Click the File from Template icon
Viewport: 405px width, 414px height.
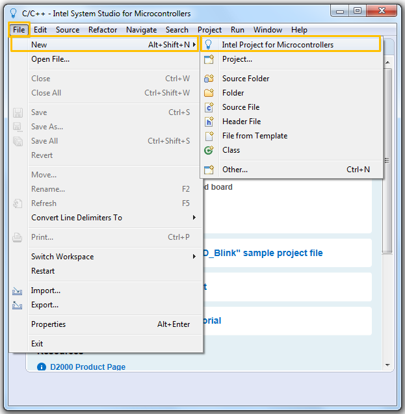coord(209,136)
